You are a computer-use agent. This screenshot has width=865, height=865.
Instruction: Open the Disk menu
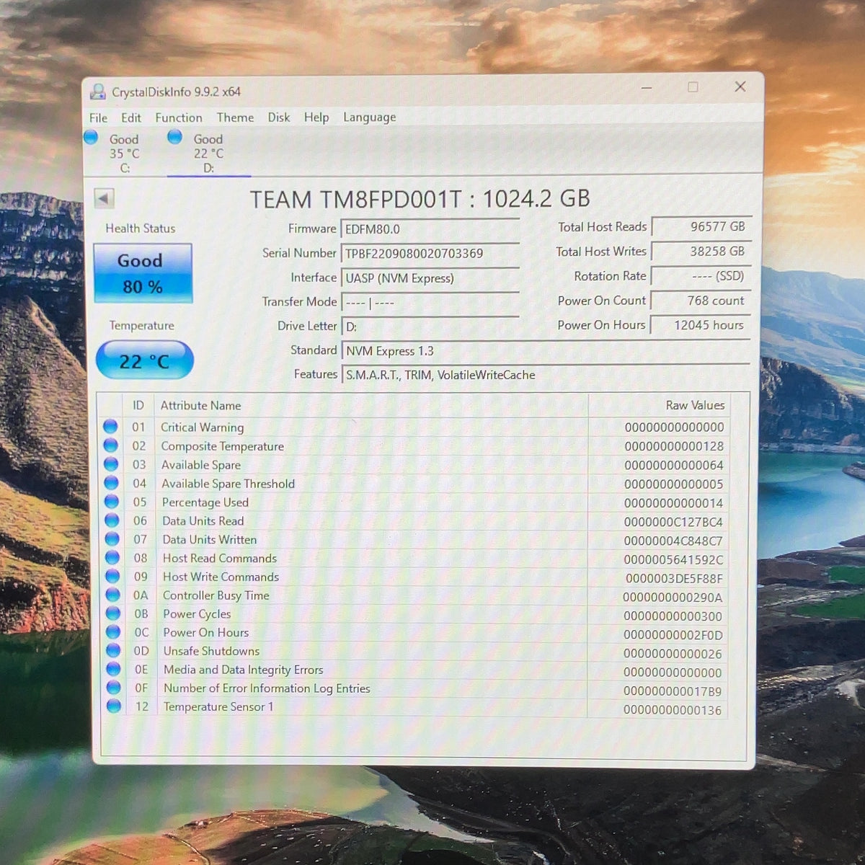(x=279, y=117)
